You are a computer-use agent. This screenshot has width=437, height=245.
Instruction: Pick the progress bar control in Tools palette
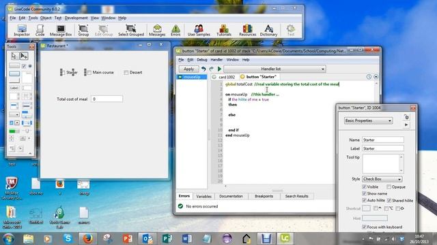point(14,131)
